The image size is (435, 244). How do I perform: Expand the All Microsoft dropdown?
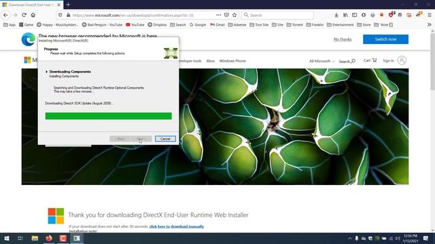coord(321,61)
